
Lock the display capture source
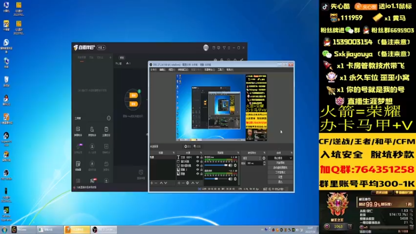pyautogui.click(x=201, y=165)
